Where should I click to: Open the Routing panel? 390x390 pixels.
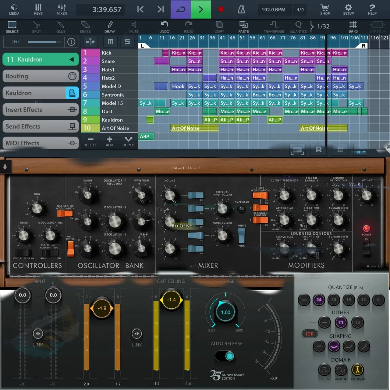(x=41, y=76)
